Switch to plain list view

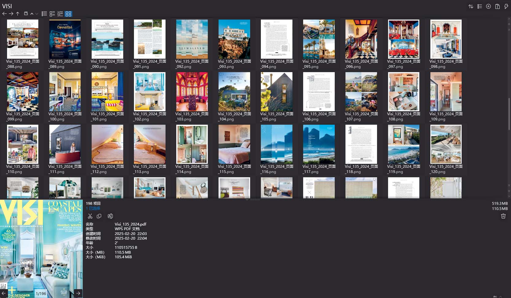click(x=44, y=14)
